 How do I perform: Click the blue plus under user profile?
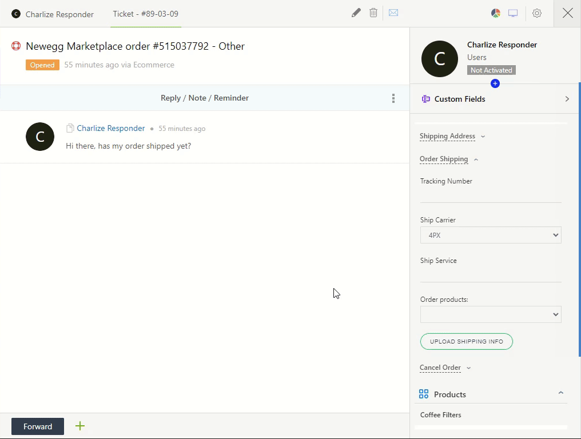pyautogui.click(x=495, y=83)
